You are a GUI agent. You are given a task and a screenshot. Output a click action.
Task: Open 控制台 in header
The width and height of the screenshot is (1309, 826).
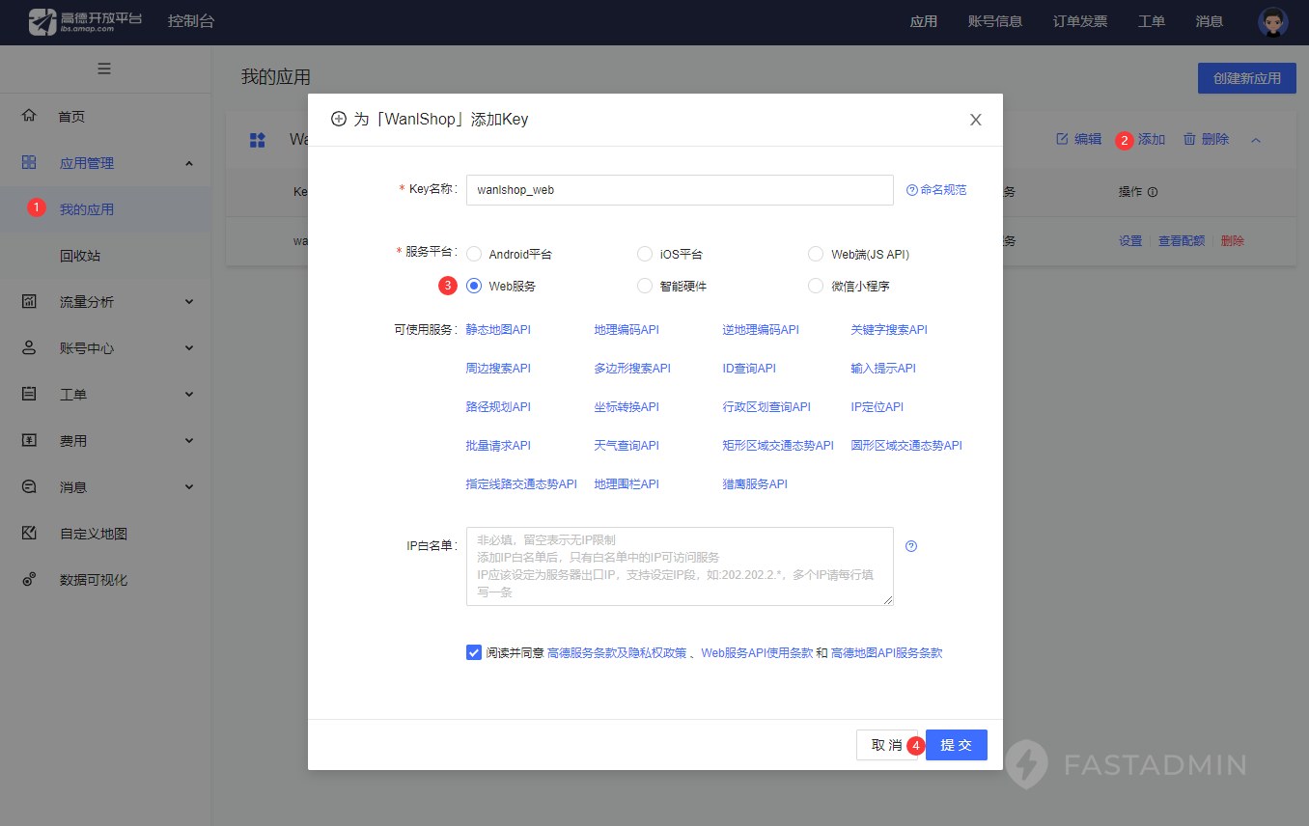191,21
